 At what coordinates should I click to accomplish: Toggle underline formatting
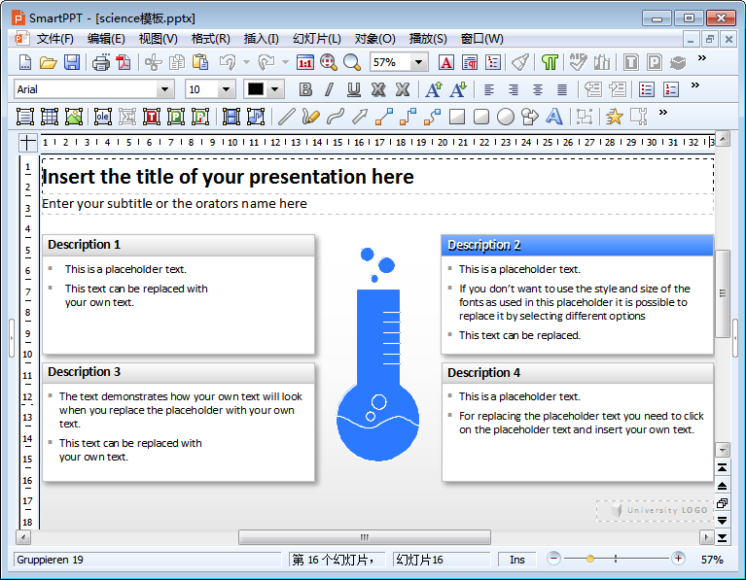click(353, 89)
